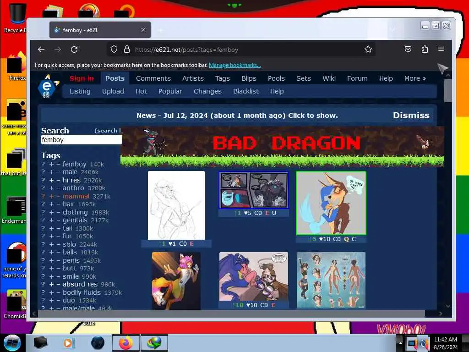This screenshot has width=469, height=352.
Task: Click the 'absurd res' tag link
Action: [80, 284]
